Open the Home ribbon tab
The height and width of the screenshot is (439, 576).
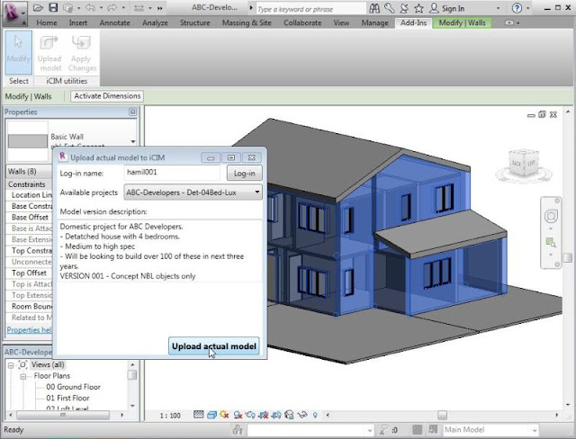[x=47, y=22]
